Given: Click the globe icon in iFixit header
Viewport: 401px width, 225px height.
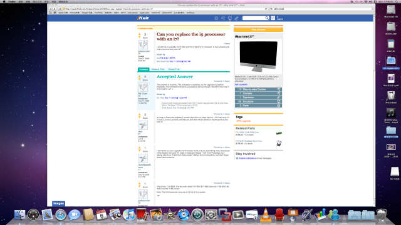Looking at the screenshot, I should click(x=216, y=18).
